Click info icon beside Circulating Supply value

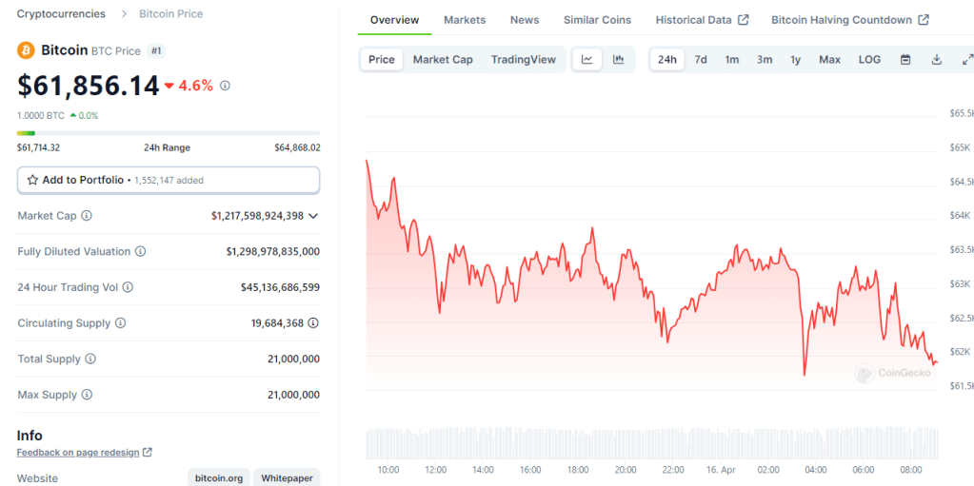tap(313, 323)
